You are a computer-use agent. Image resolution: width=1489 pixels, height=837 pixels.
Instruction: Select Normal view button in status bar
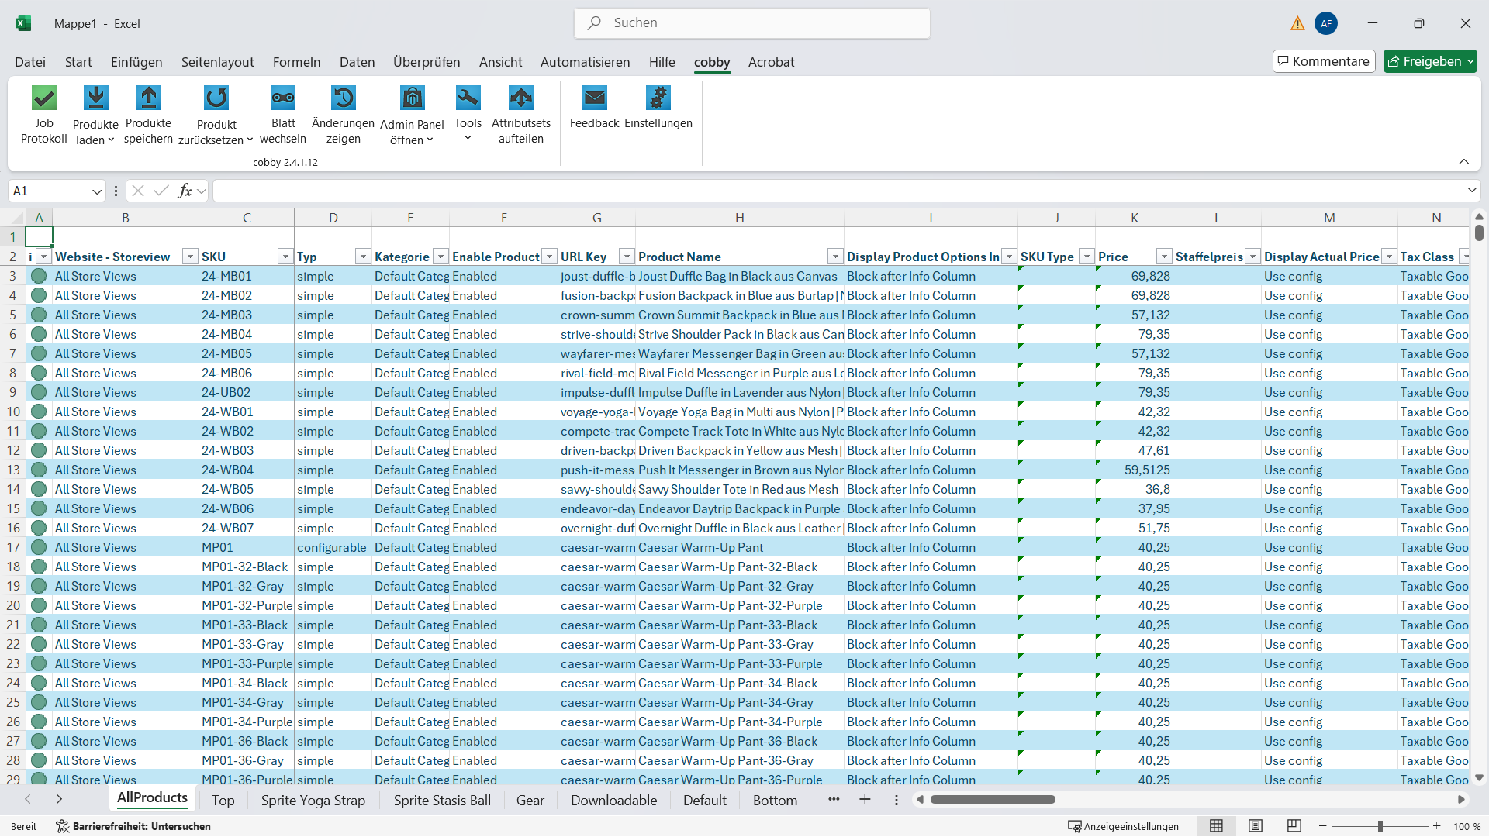1216,826
